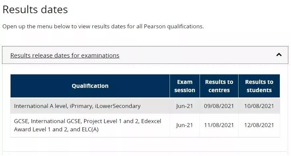
Task: Click the empty area below the results table
Action: (x=145, y=145)
